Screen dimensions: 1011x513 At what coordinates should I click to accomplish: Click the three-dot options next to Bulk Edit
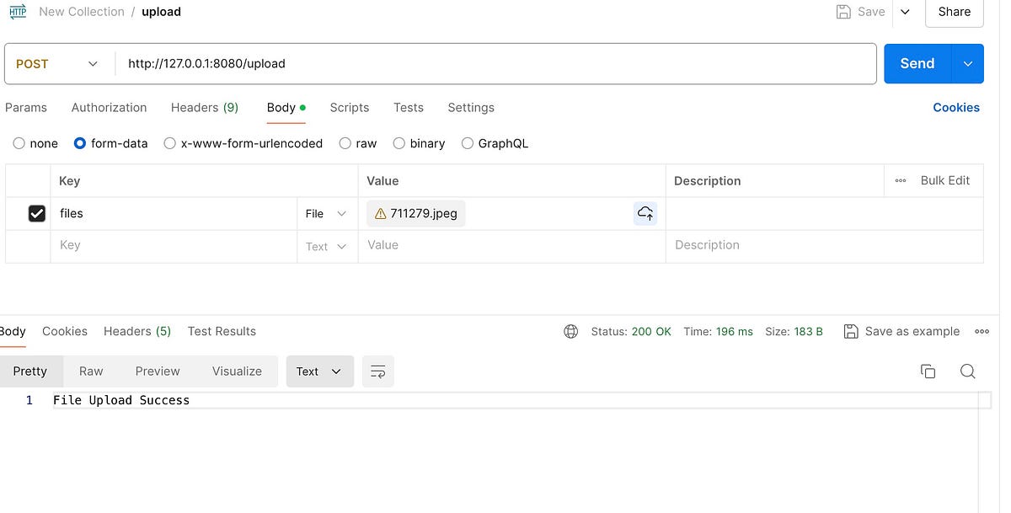tap(901, 180)
